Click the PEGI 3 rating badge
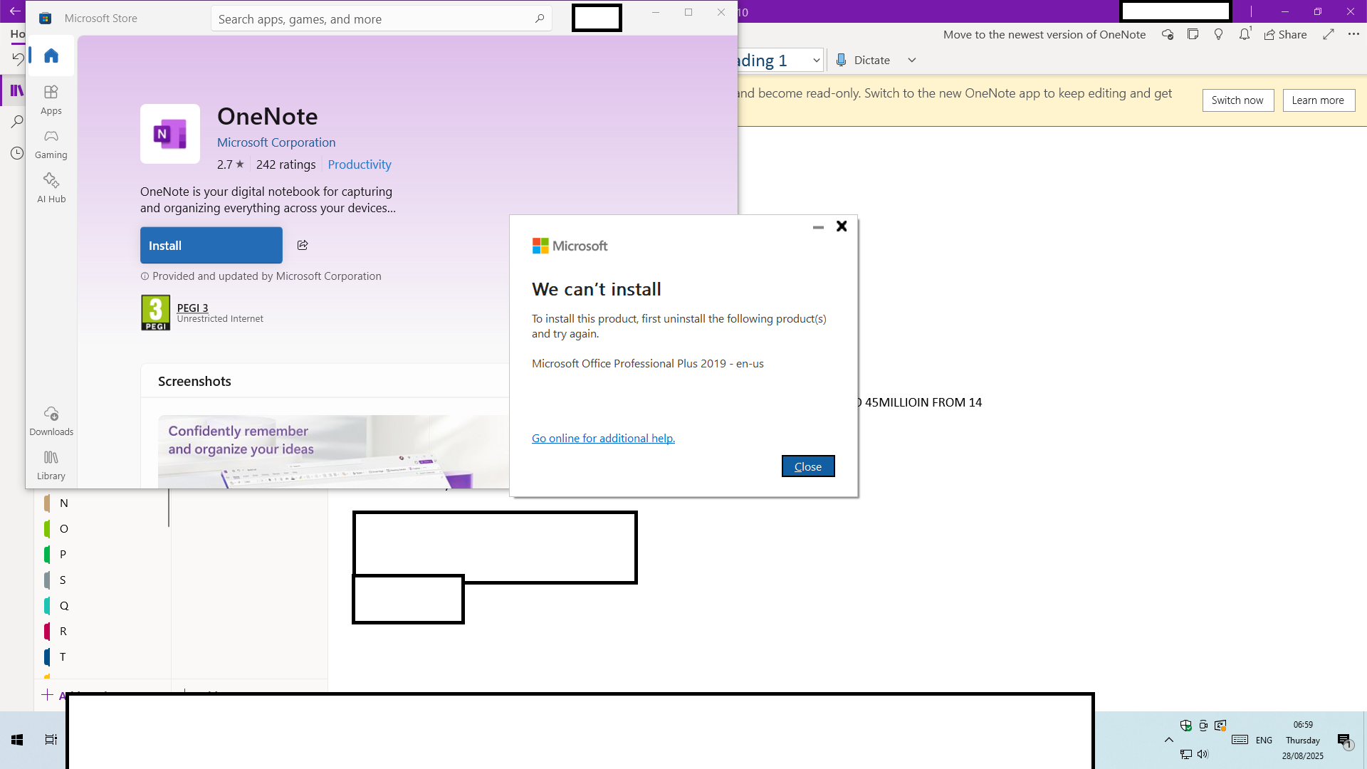Viewport: 1367px width, 769px height. (156, 313)
